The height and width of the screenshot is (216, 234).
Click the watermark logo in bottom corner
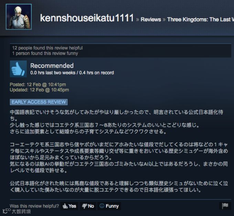[x=17, y=211]
